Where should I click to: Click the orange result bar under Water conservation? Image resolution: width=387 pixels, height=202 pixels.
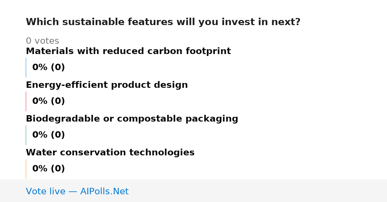[26, 169]
